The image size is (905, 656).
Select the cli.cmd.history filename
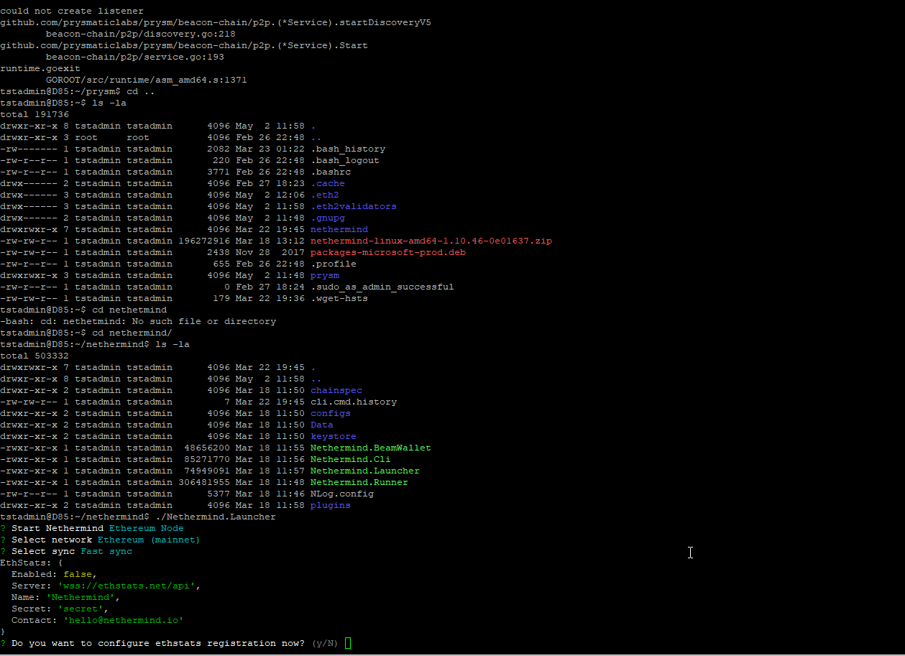point(354,402)
